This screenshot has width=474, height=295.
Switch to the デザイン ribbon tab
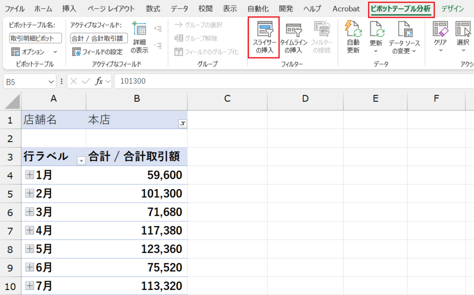pos(452,9)
